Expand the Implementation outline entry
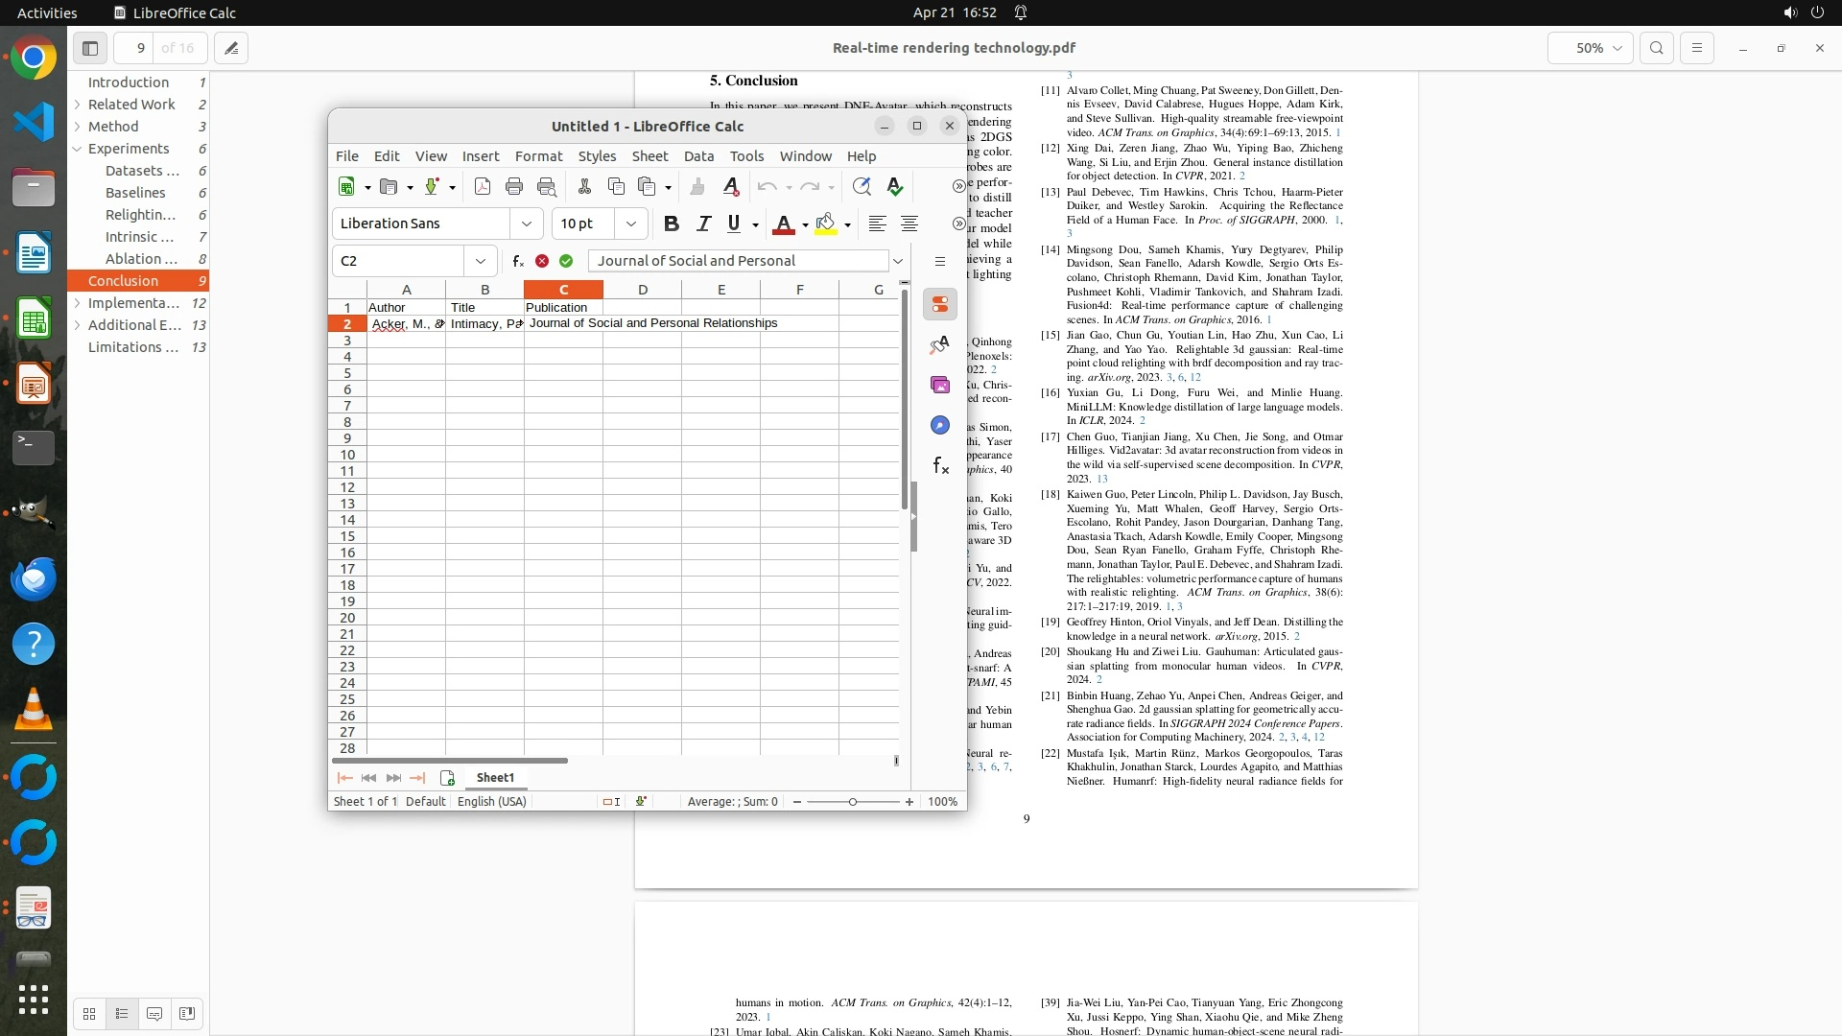Viewport: 1842px width, 1036px height. 78,303
